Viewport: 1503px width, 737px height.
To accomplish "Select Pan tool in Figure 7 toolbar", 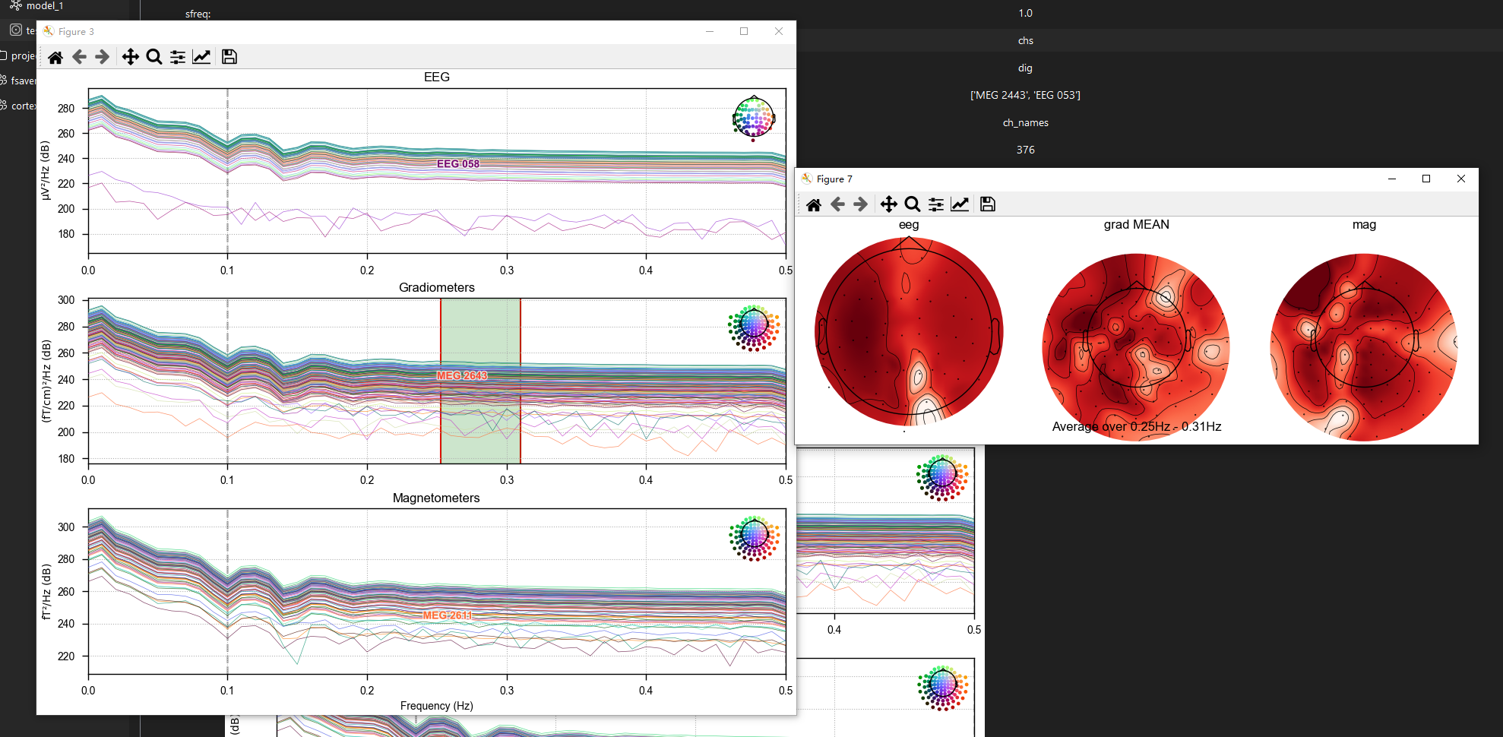I will coord(889,204).
